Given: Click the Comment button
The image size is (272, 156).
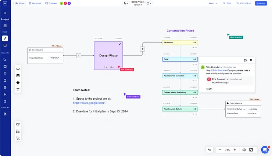Looking at the screenshot, I should pos(51,3).
